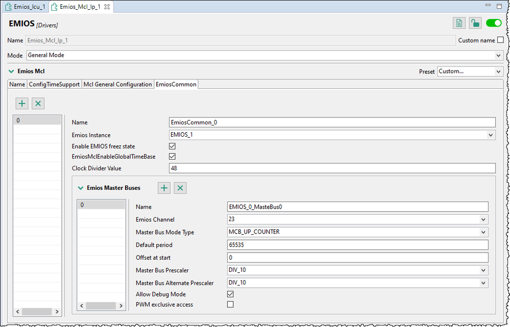The height and width of the screenshot is (327, 510).
Task: Open the configuration summary document icon
Action: point(458,23)
